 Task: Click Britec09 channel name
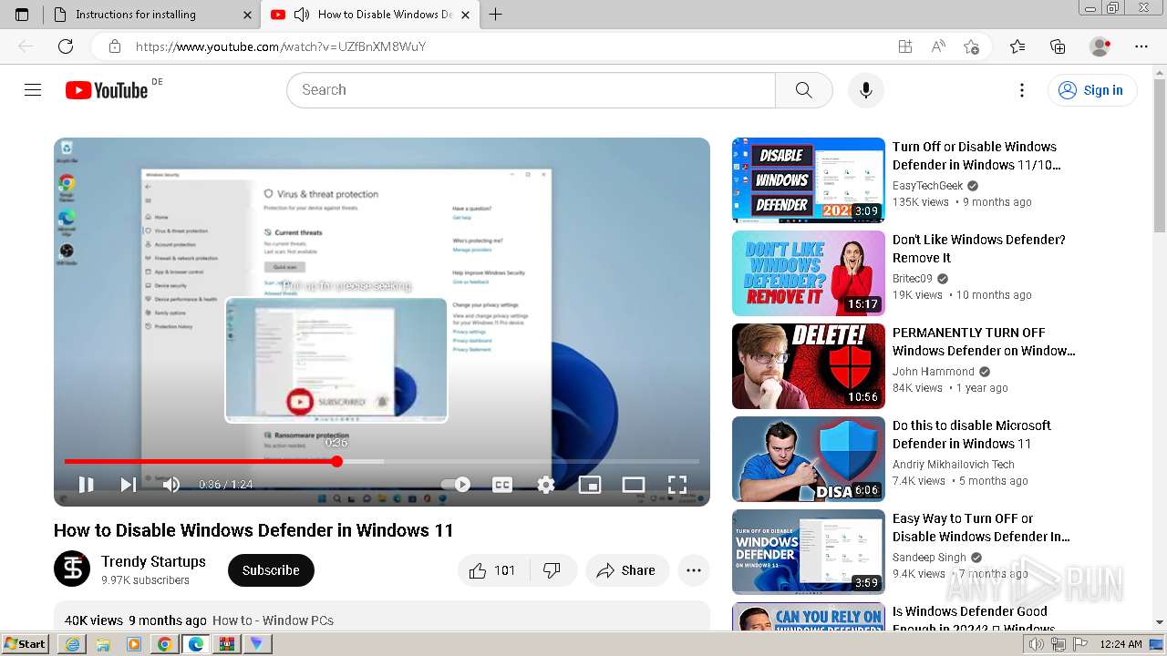pyautogui.click(x=913, y=278)
